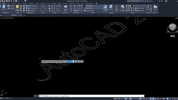Click the Start drawing tab
Viewport: 178px width, 100px height.
(x=1, y=15)
